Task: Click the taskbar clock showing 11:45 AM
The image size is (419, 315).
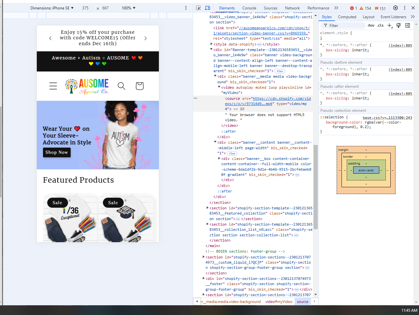Action: coord(409,310)
